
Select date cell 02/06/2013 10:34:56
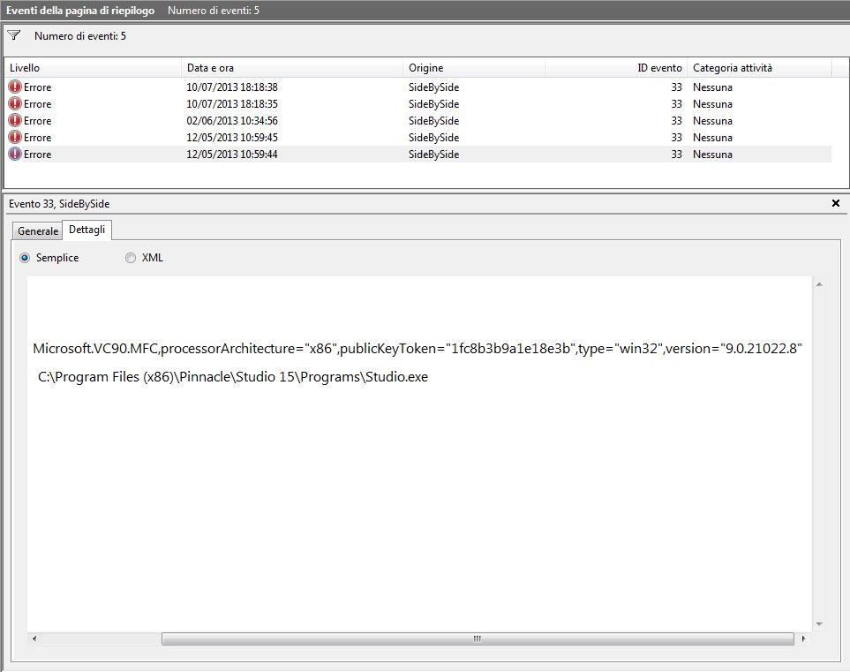[232, 120]
